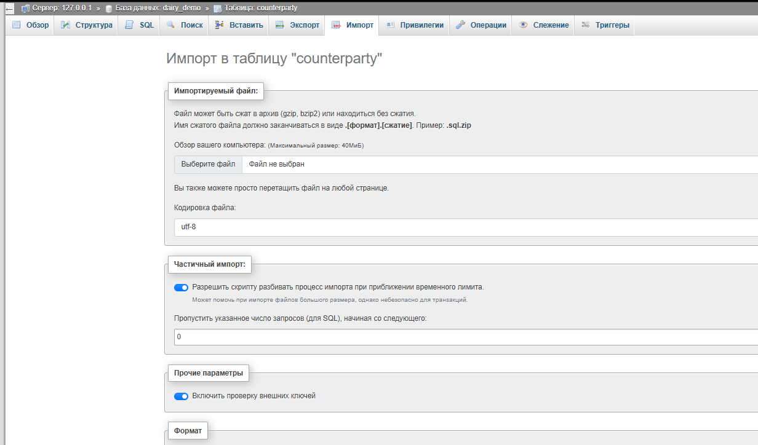Disable foreign key check (внешних ключей) toggle

(181, 396)
